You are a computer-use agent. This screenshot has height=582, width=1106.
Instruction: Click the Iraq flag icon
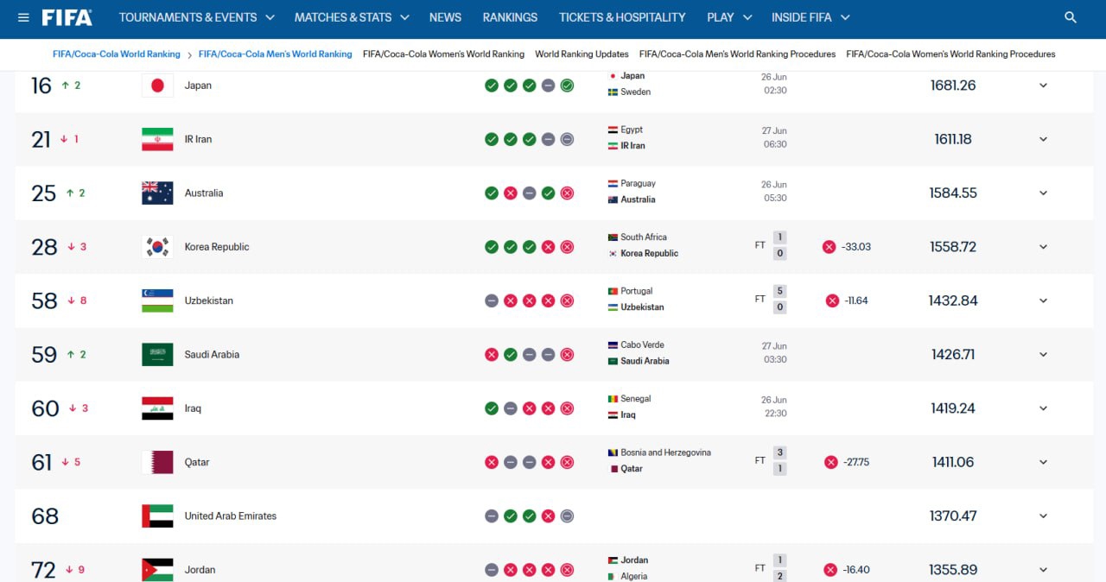tap(157, 408)
